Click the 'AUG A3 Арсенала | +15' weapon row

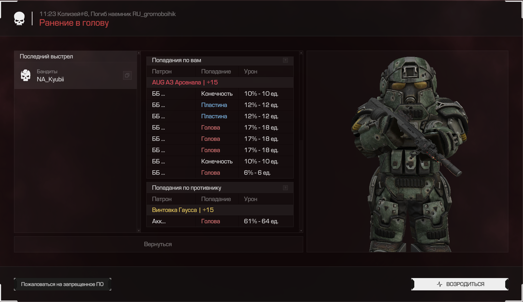(x=219, y=82)
